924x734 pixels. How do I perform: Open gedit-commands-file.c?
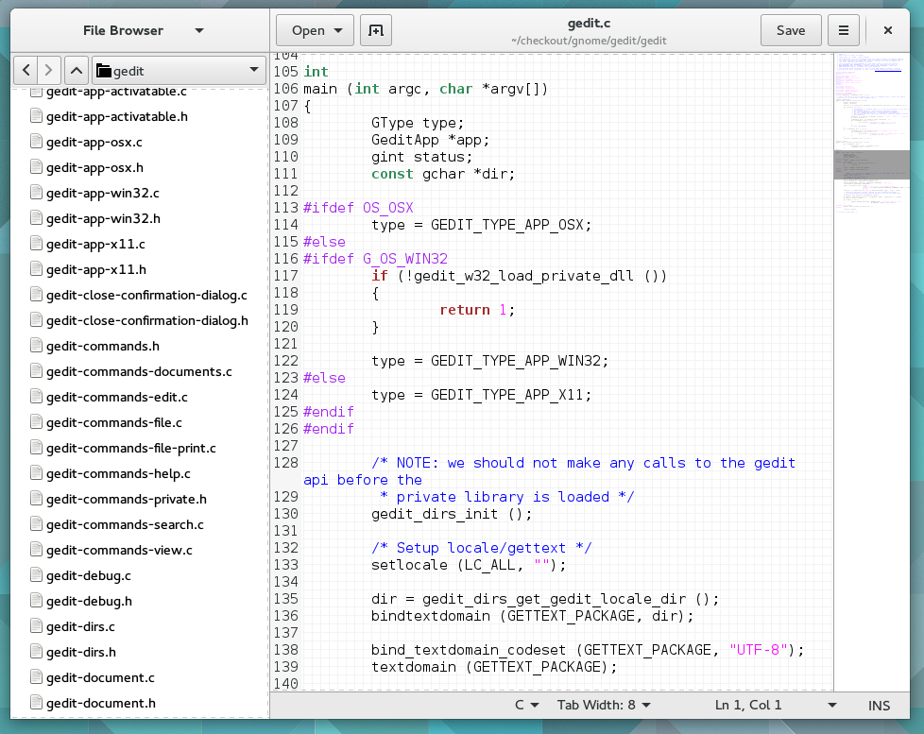click(x=113, y=422)
